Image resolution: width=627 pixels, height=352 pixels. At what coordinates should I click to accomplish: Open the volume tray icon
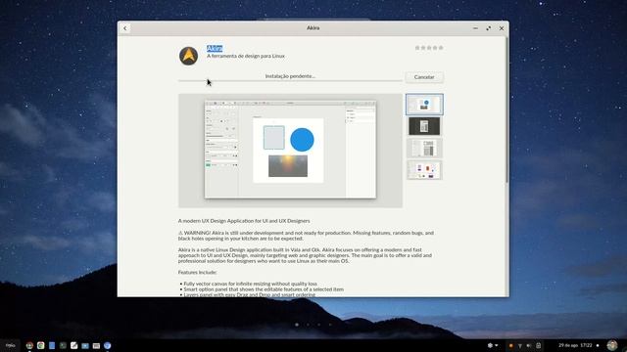click(x=529, y=345)
